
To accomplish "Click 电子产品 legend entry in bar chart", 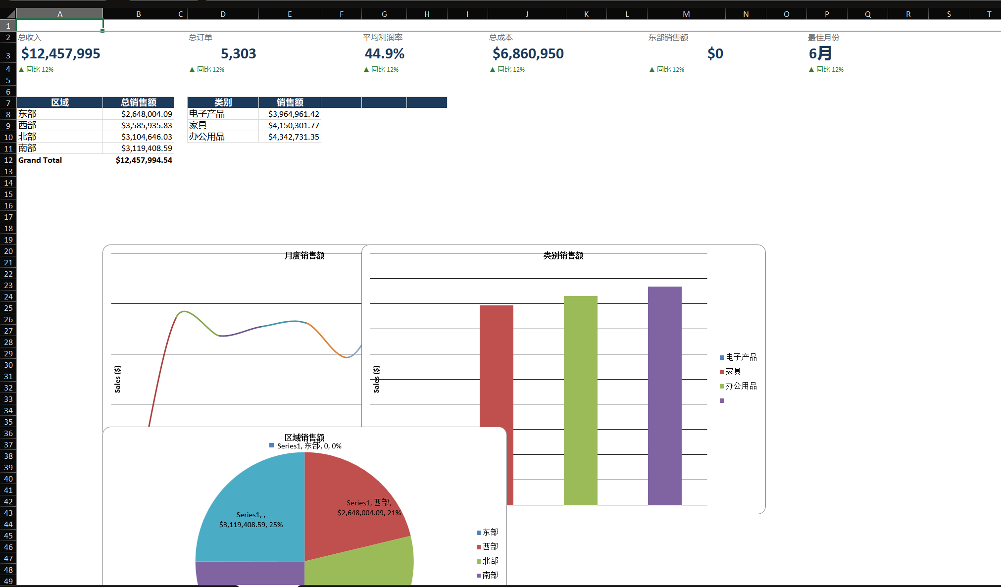I will [x=738, y=357].
